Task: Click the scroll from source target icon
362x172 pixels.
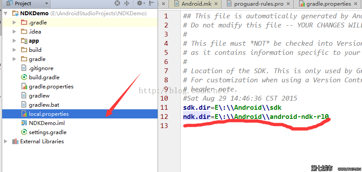Action: pyautogui.click(x=117, y=3)
